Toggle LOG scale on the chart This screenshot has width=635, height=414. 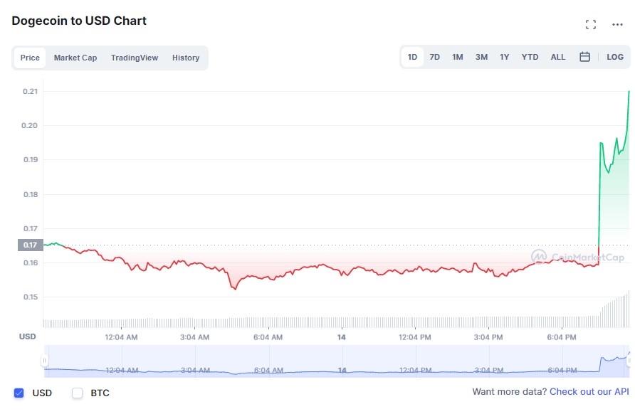pyautogui.click(x=615, y=57)
